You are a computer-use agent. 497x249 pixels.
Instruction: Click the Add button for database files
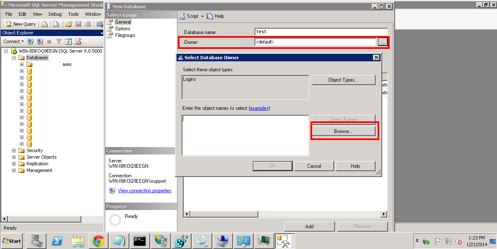click(x=309, y=227)
